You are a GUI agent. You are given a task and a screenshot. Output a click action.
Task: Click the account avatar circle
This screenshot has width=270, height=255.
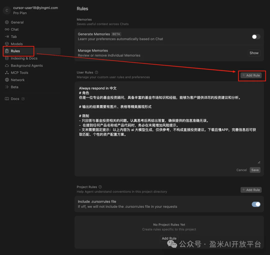[7, 10]
